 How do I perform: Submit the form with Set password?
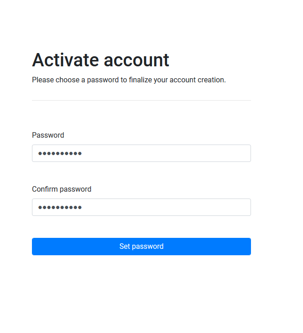click(x=141, y=246)
